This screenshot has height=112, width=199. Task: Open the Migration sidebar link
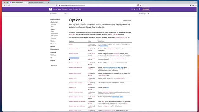54,66
